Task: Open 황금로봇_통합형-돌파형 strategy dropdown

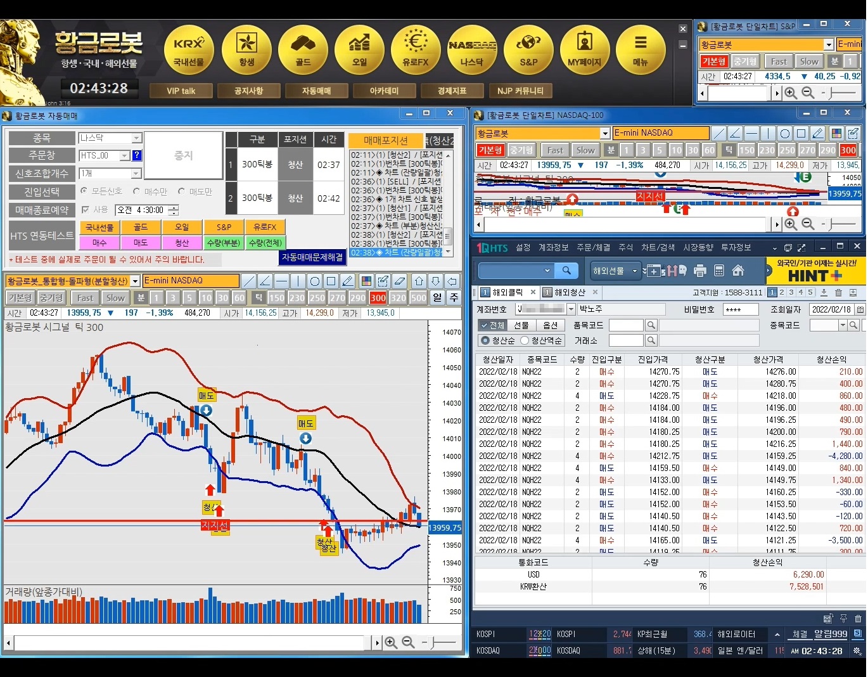Action: click(x=135, y=281)
